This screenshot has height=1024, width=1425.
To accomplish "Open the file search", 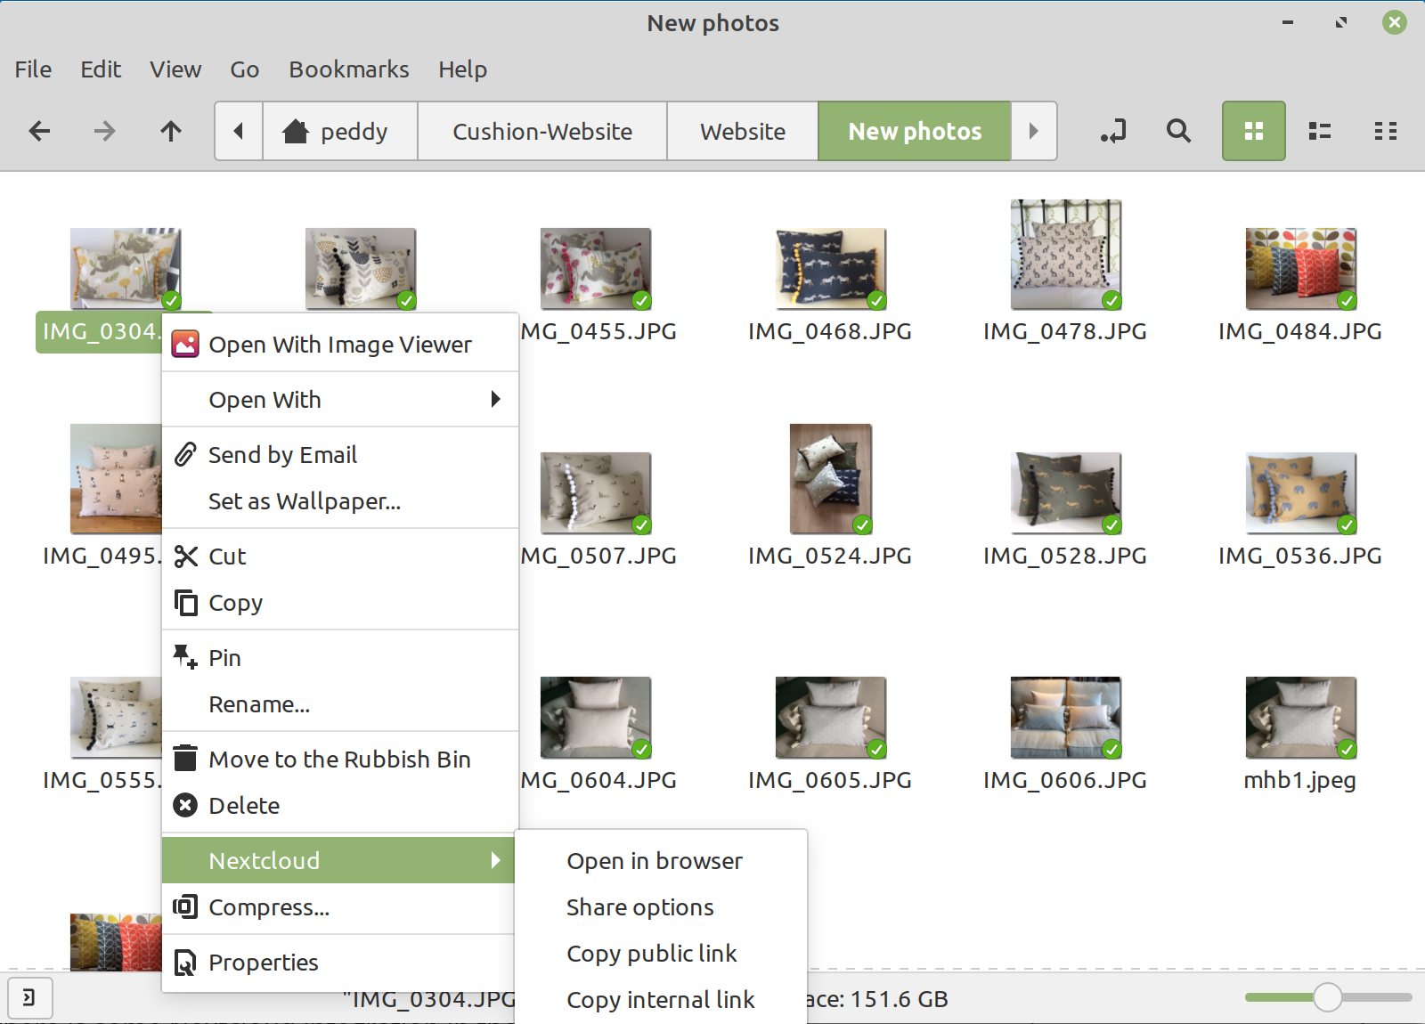I will point(1178,131).
